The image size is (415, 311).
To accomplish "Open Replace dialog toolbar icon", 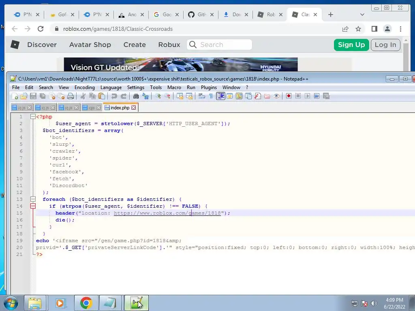I will 145,96.
